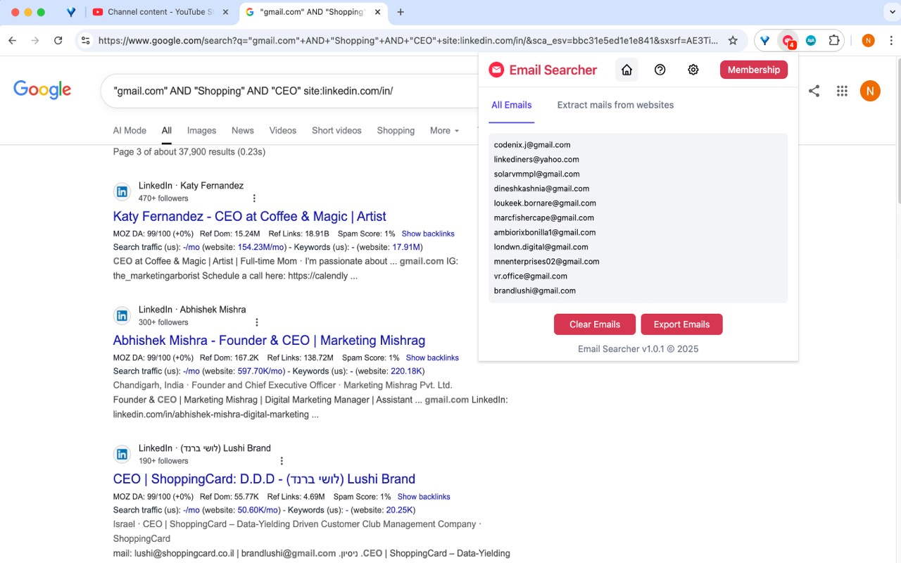Click the browser share icon
This screenshot has width=901, height=563.
[814, 91]
